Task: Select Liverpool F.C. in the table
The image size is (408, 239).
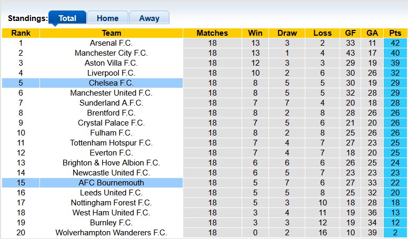Action: [x=111, y=73]
